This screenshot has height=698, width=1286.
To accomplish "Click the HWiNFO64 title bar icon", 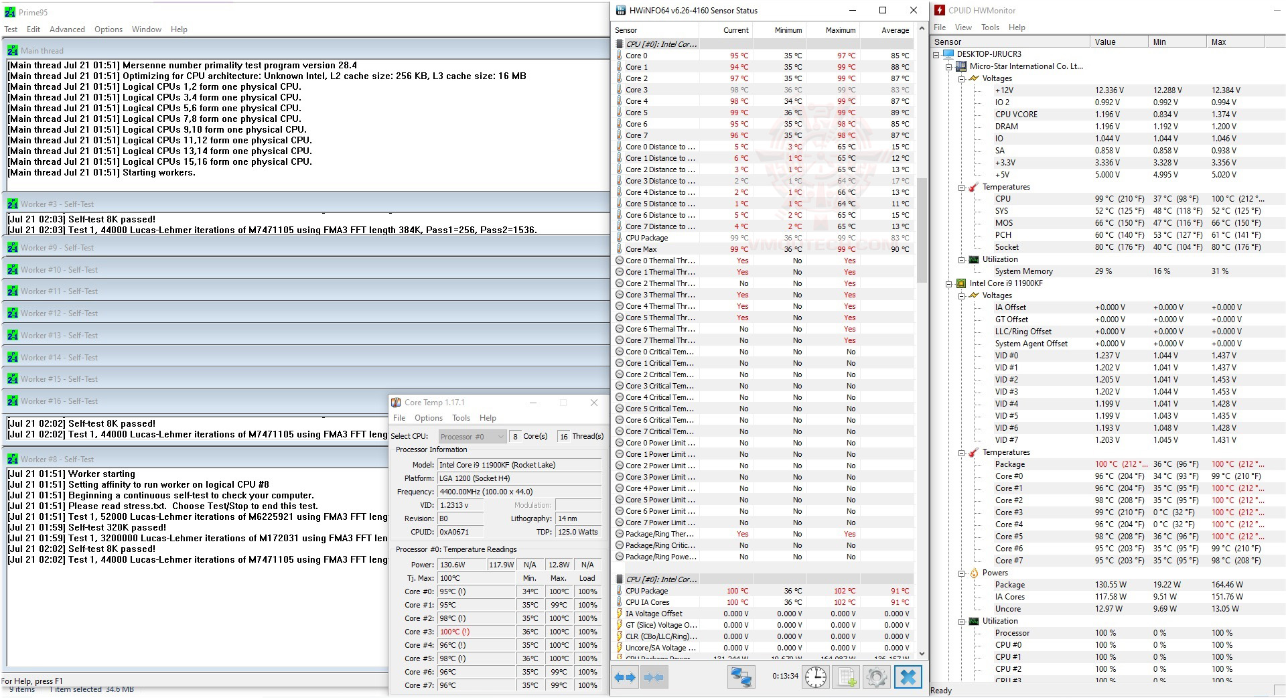I will pos(620,10).
